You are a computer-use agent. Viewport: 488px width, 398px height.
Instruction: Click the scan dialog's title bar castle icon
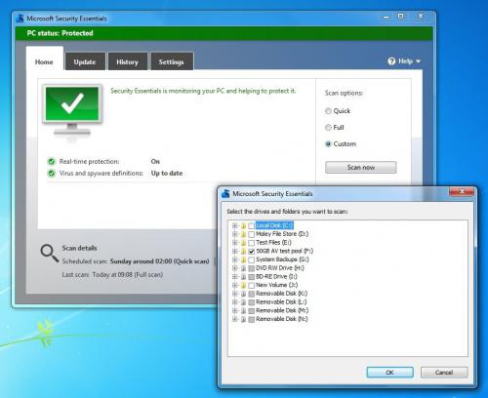point(225,194)
